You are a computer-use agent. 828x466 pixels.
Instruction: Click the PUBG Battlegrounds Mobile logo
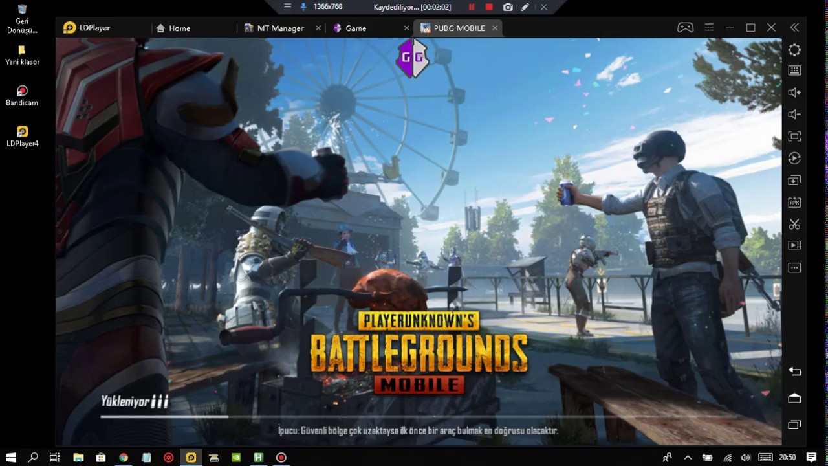coord(419,353)
